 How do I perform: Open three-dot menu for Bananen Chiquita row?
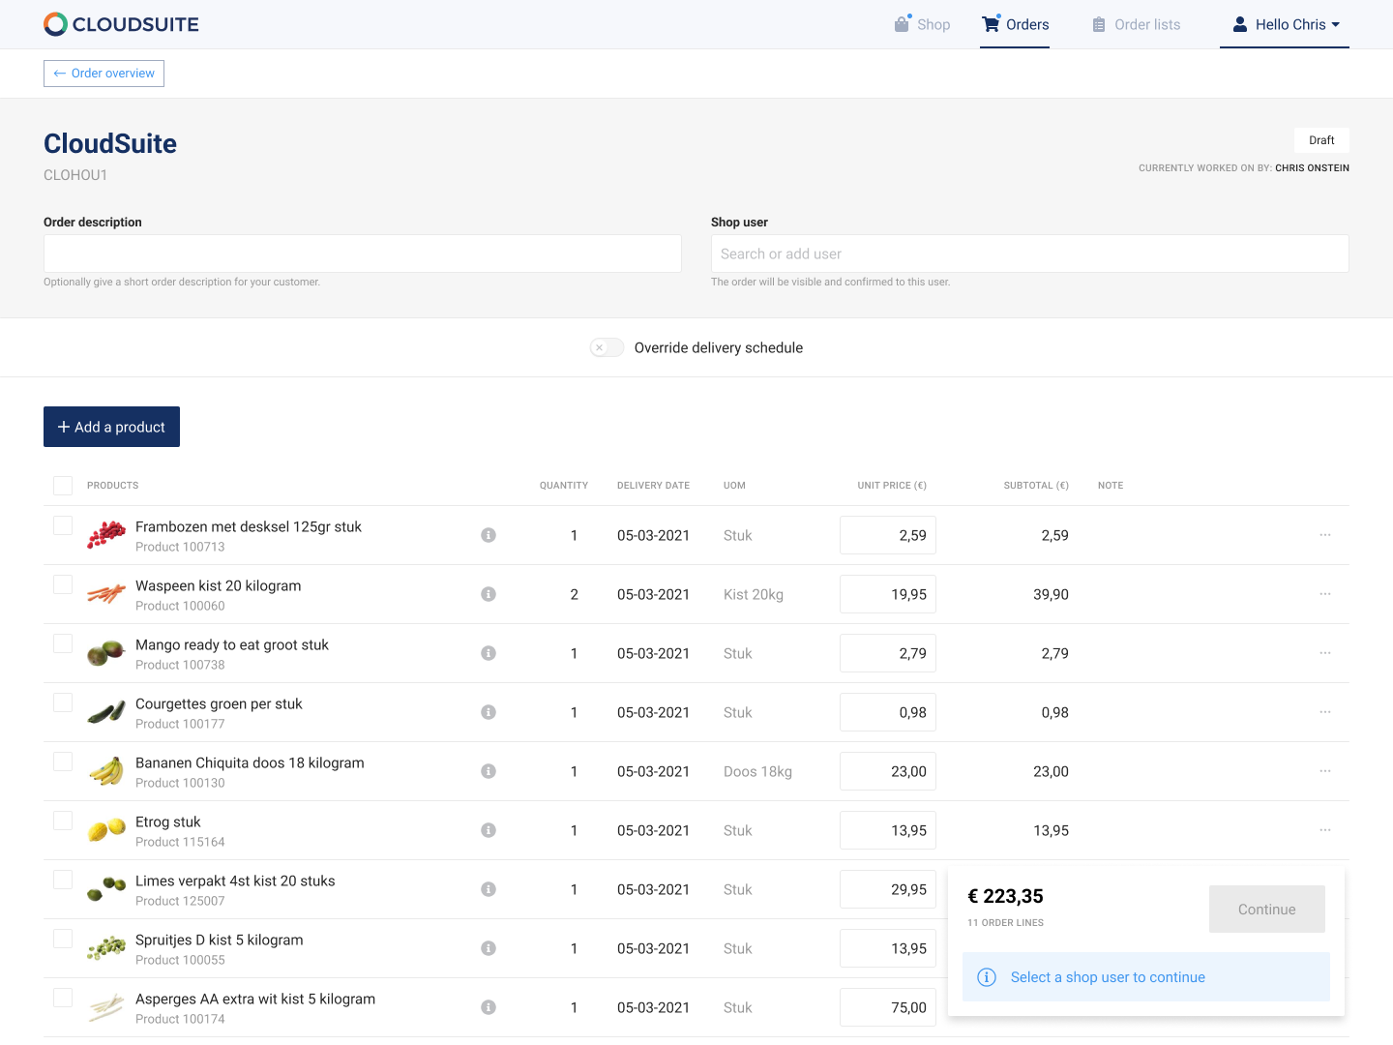pyautogui.click(x=1325, y=771)
